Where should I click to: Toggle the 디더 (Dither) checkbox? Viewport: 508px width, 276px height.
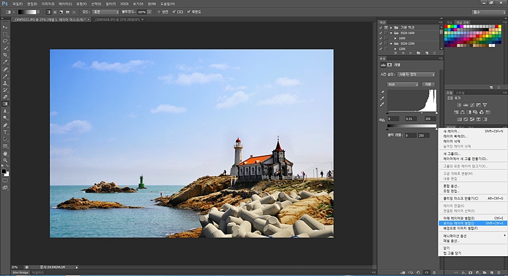click(173, 11)
